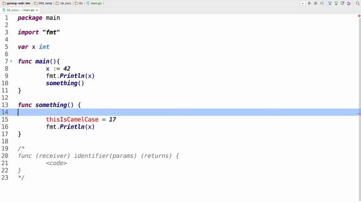Click the value 42 on line 8

pyautogui.click(x=67, y=69)
